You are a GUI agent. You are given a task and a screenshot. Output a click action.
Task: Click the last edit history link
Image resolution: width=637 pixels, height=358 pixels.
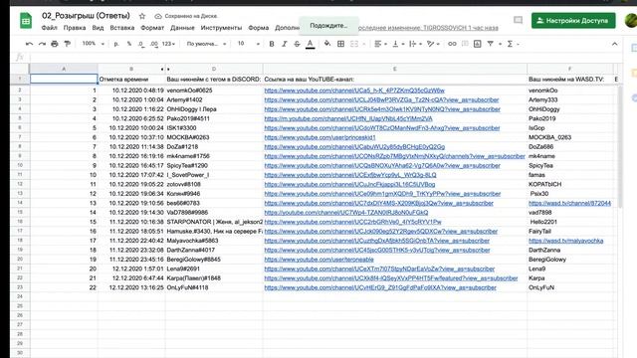(429, 28)
